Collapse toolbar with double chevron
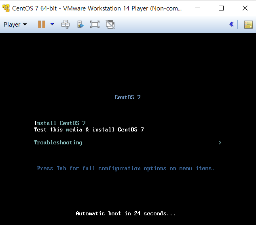 pos(231,24)
